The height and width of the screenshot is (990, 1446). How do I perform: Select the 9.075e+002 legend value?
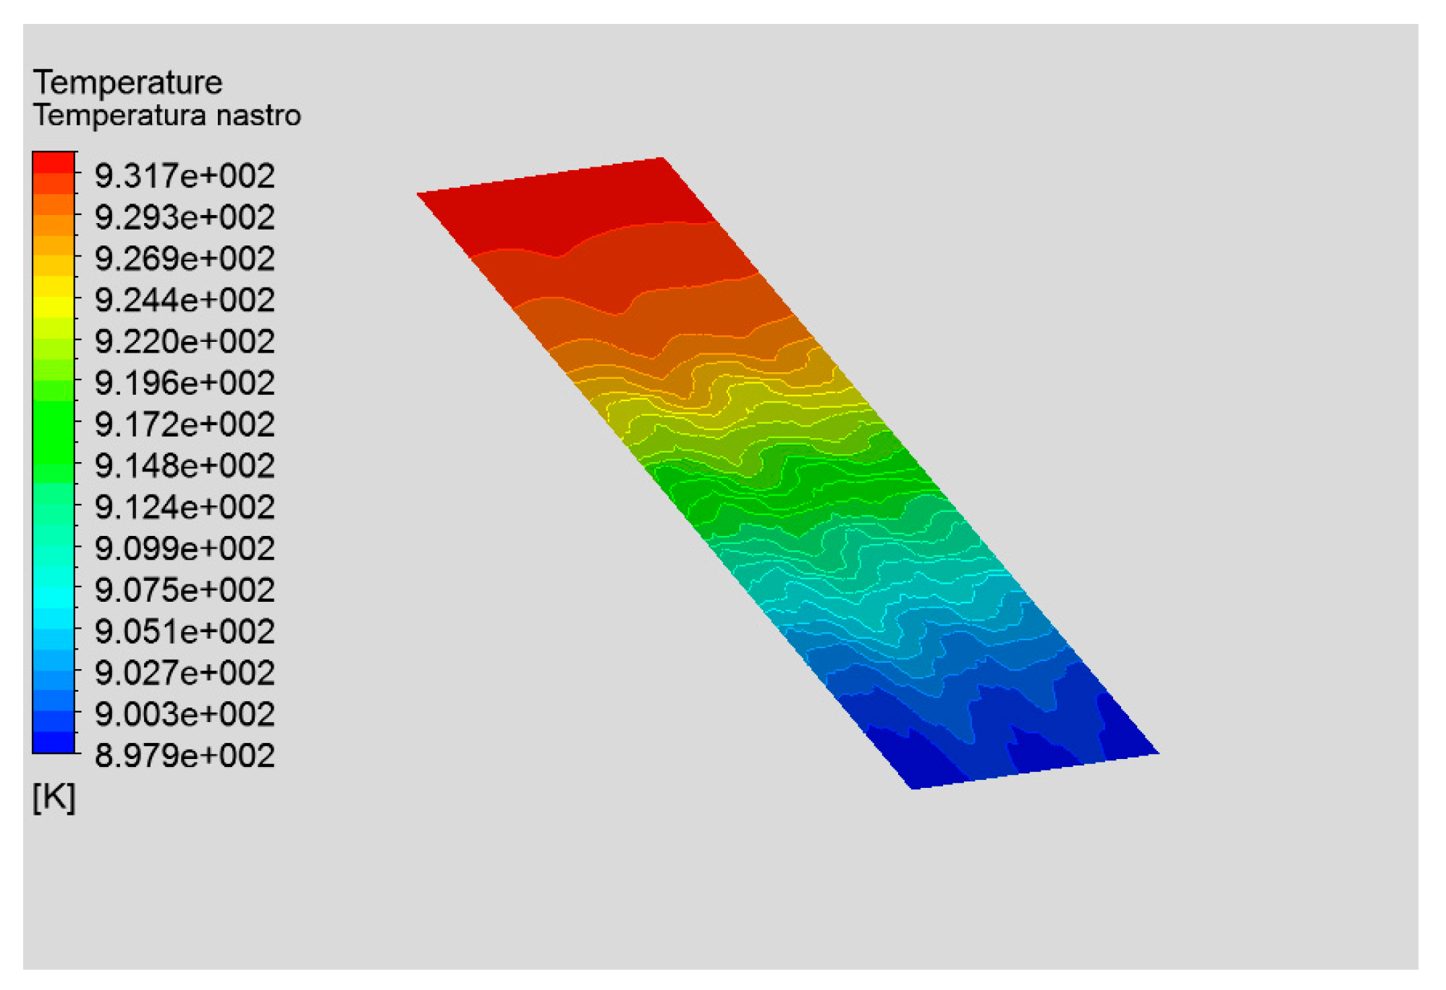click(185, 590)
